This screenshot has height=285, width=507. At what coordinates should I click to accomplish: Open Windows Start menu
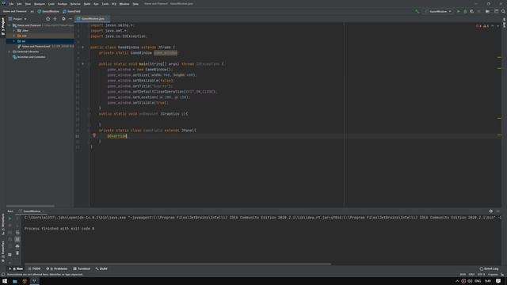5,281
